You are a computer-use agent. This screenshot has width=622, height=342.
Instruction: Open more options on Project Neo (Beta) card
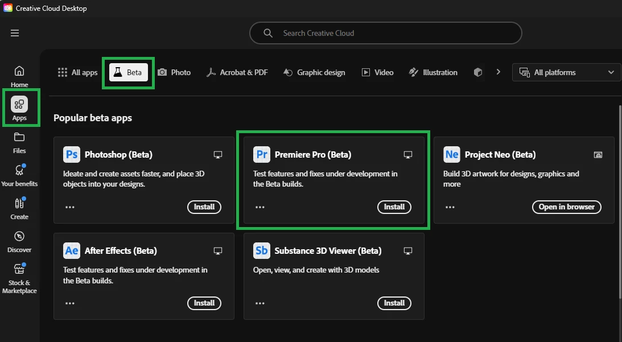(450, 207)
